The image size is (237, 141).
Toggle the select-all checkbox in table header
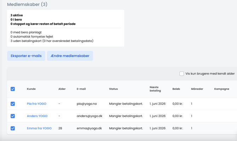pos(13,89)
